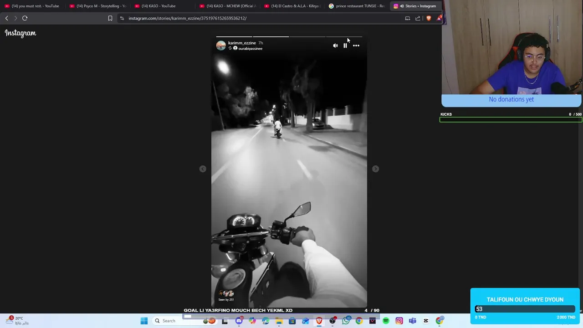View the 'Seen by' viewers list
Image resolution: width=583 pixels, height=328 pixels.
point(226,296)
